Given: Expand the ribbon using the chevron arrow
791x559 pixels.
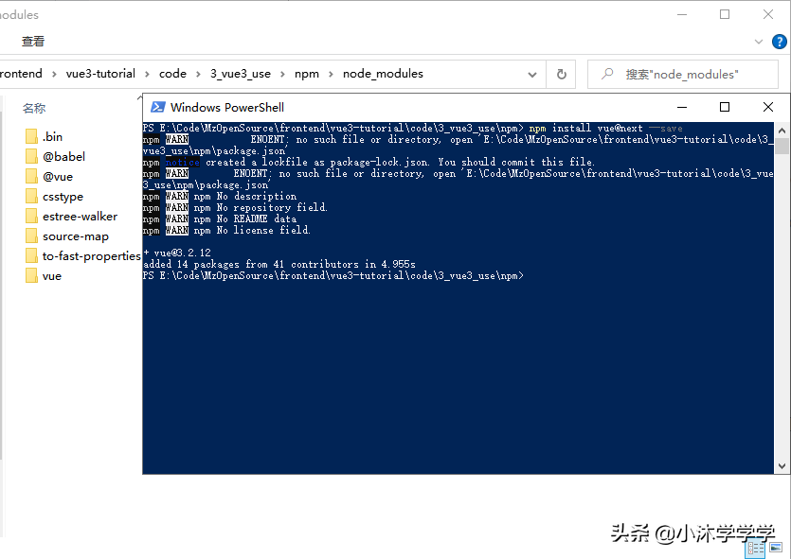Looking at the screenshot, I should click(x=760, y=41).
